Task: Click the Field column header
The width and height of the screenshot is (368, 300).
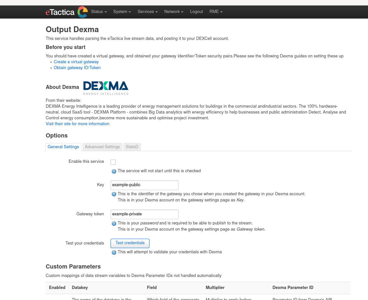Action: point(152,288)
